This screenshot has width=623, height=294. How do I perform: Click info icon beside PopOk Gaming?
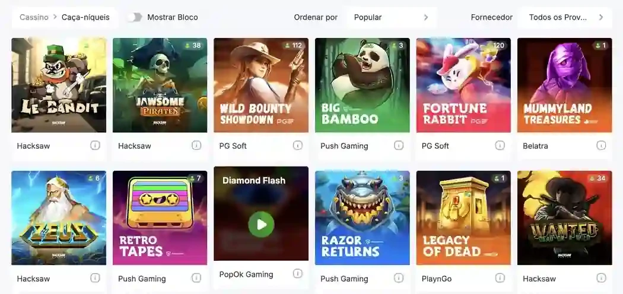pyautogui.click(x=298, y=274)
